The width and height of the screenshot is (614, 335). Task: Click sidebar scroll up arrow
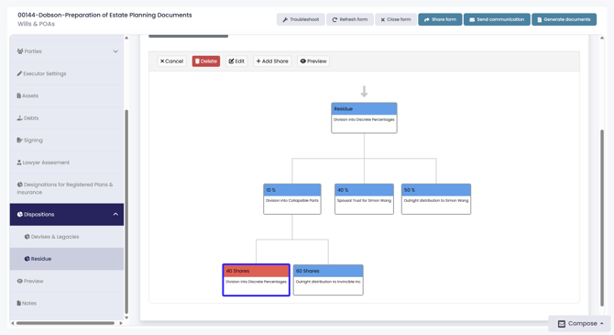click(126, 38)
